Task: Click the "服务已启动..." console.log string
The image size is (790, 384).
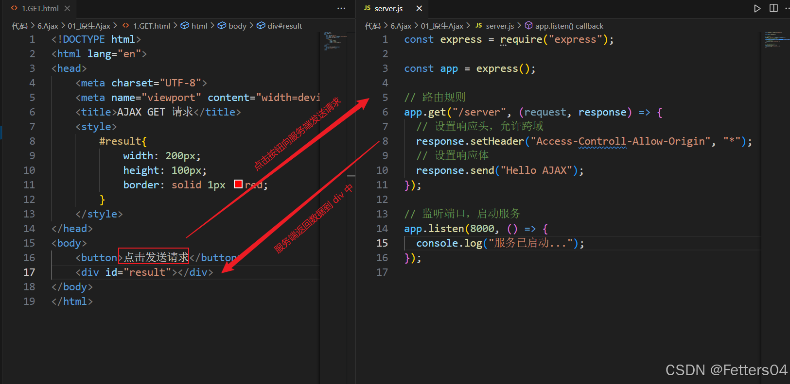Action: pos(530,243)
